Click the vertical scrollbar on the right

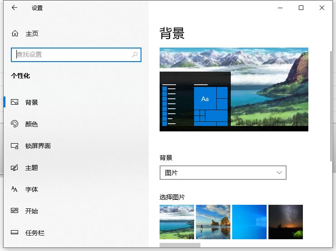[x=331, y=106]
